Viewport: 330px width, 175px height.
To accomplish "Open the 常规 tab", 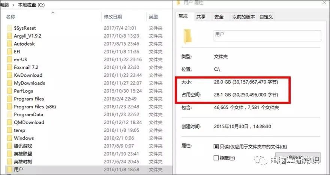I will [x=183, y=16].
